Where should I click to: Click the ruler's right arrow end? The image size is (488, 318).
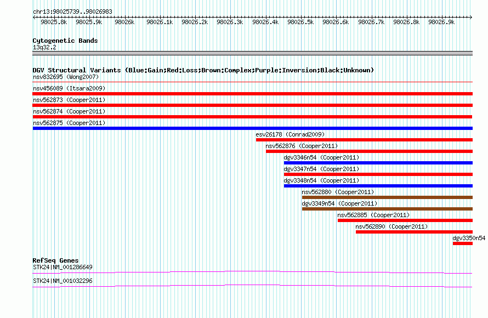click(x=471, y=17)
